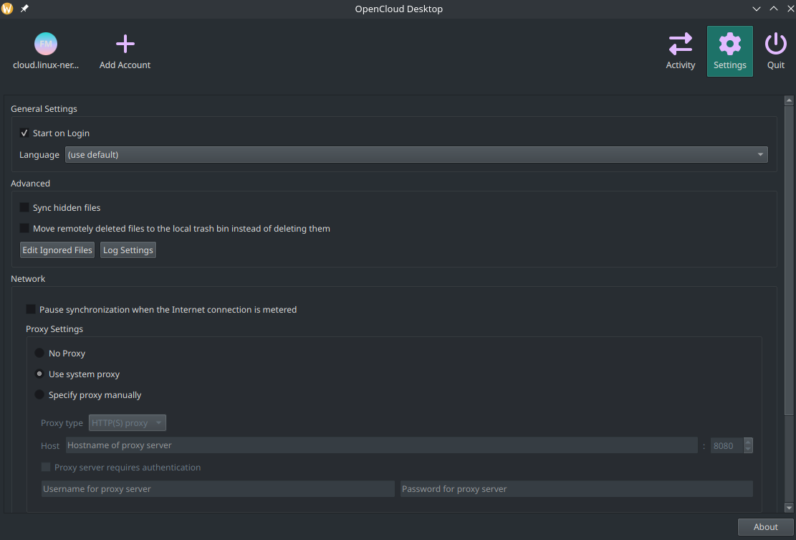Click the keep-below chevron in title bar
Image resolution: width=796 pixels, height=540 pixels.
[757, 9]
